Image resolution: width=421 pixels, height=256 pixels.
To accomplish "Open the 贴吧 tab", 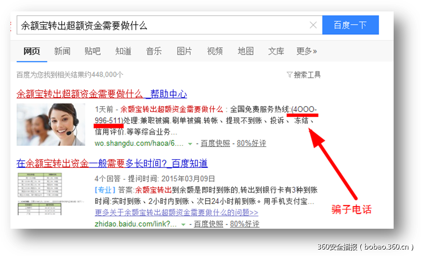I will point(93,51).
